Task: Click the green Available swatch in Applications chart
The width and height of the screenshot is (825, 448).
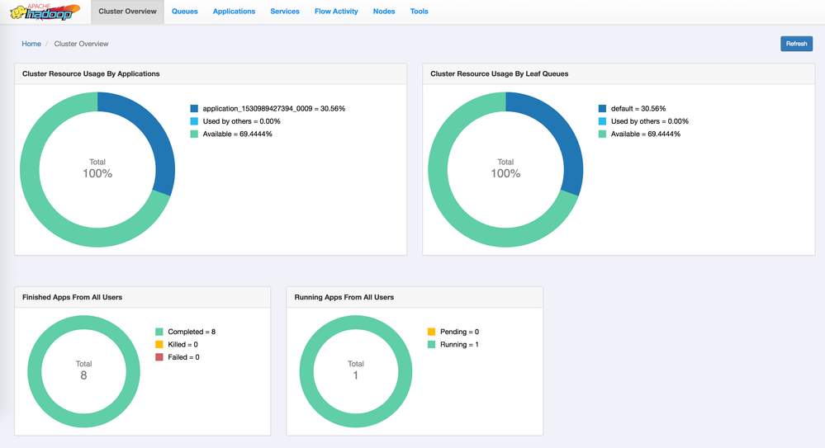Action: click(194, 134)
